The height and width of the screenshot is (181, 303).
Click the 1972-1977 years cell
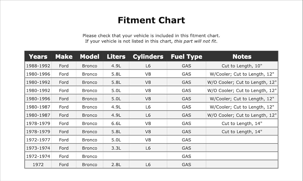[38, 140]
